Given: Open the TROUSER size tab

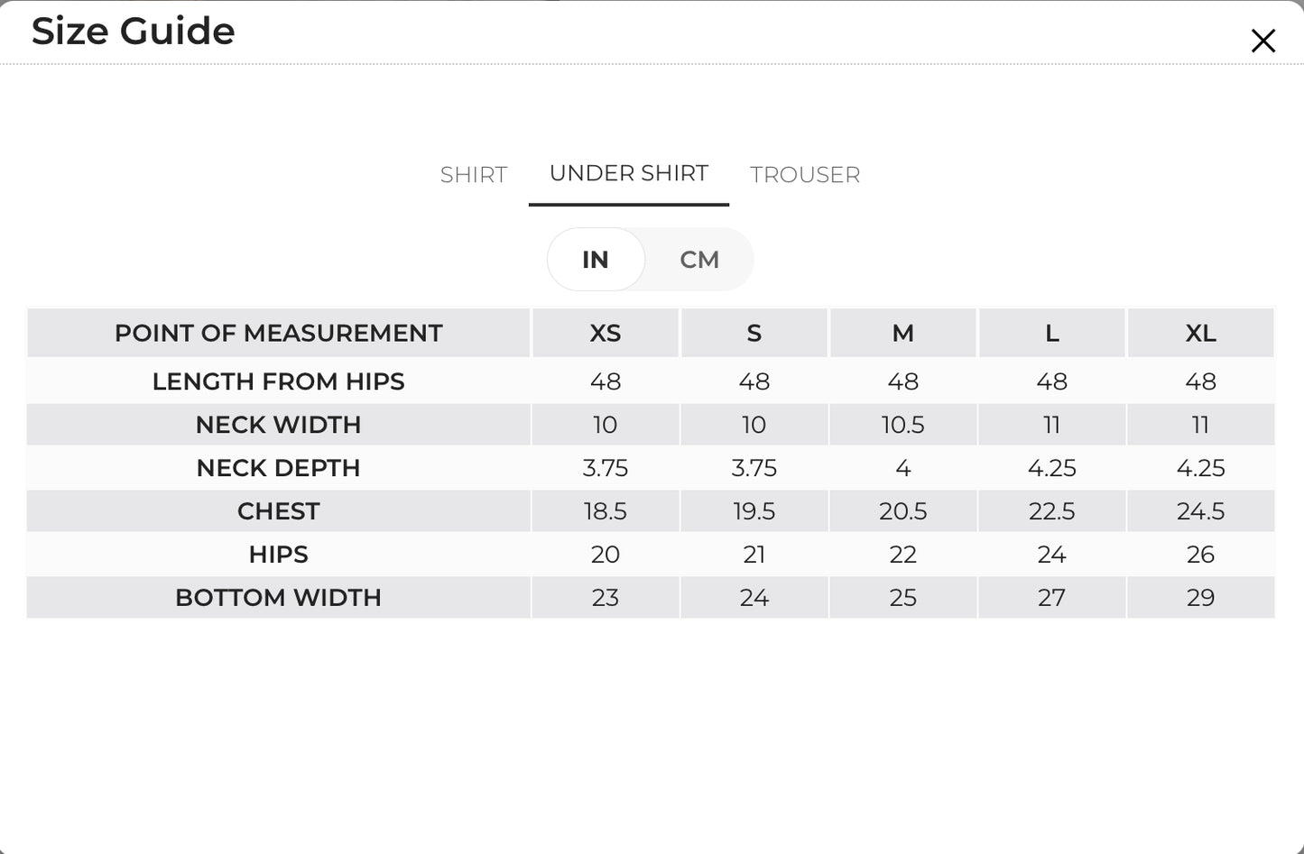Looking at the screenshot, I should [805, 175].
